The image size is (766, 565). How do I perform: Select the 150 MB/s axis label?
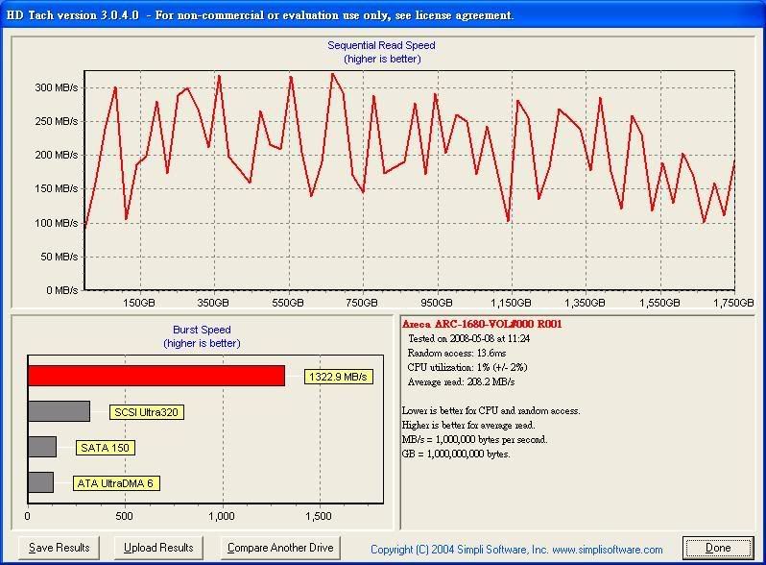pos(57,188)
